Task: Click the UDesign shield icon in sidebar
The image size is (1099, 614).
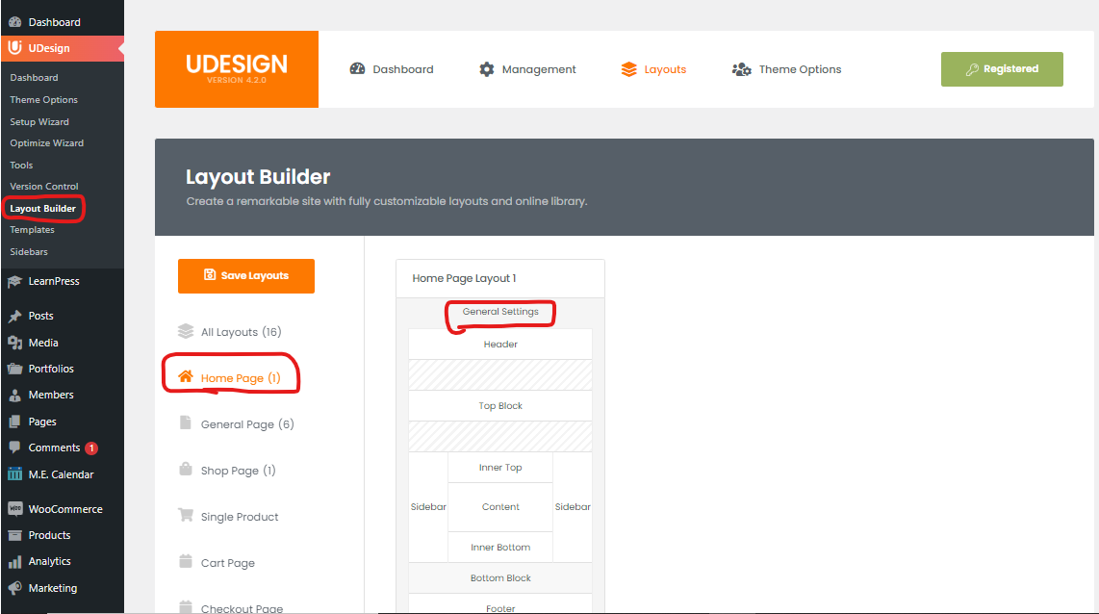Action: (14, 48)
